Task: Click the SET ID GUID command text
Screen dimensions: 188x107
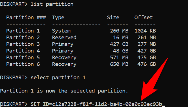Action: tap(96, 104)
